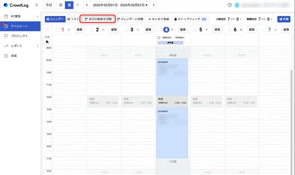The image size is (295, 175).
Task: Open プロジェクト in the sidebar
Action: pyautogui.click(x=19, y=36)
